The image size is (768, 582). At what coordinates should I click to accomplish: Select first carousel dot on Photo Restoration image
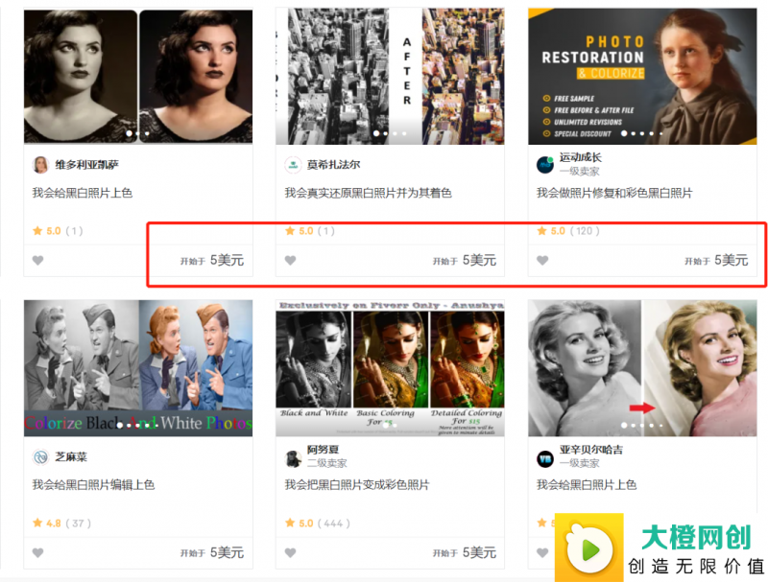pyautogui.click(x=624, y=133)
